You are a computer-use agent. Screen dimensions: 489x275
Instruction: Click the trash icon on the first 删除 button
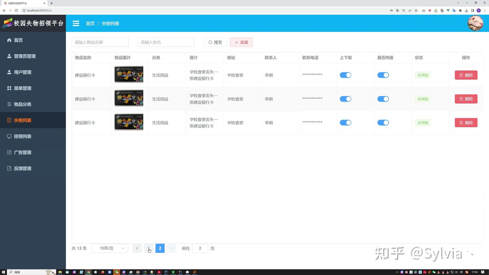[x=461, y=75]
